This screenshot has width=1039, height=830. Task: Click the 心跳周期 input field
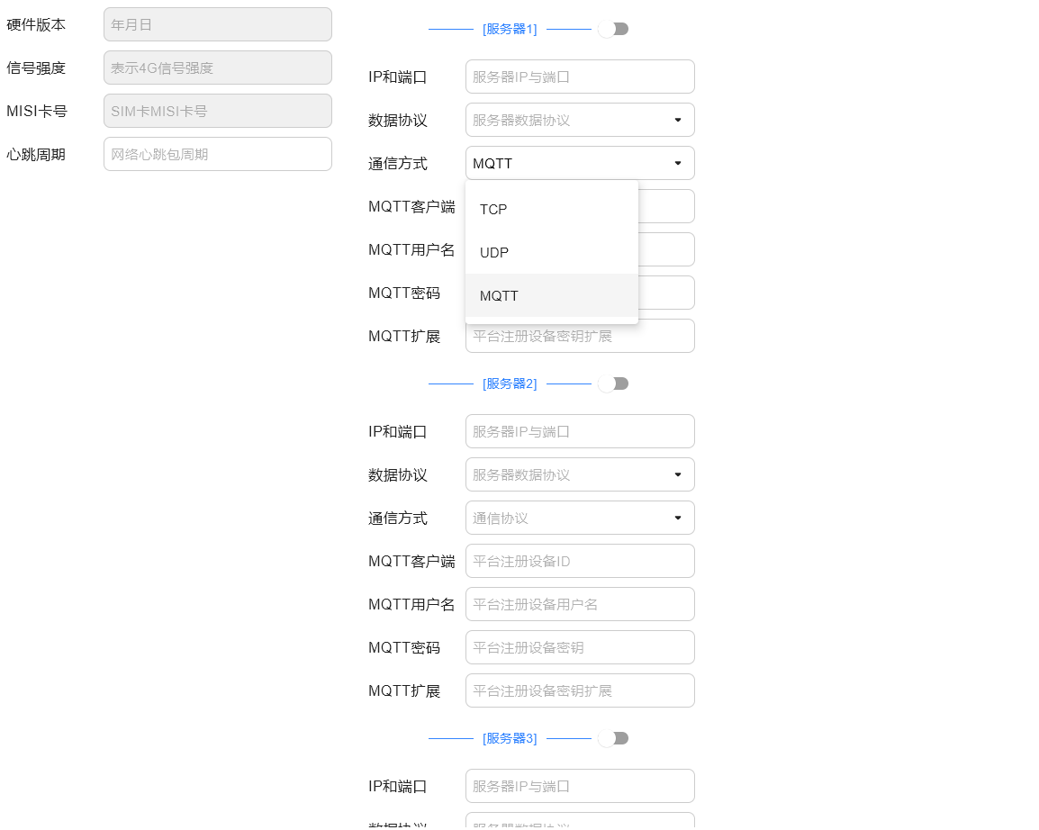click(x=217, y=154)
